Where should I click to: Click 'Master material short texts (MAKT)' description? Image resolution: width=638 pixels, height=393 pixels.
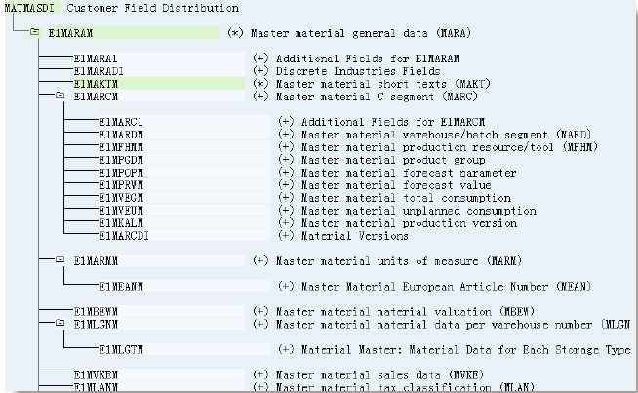tap(382, 84)
